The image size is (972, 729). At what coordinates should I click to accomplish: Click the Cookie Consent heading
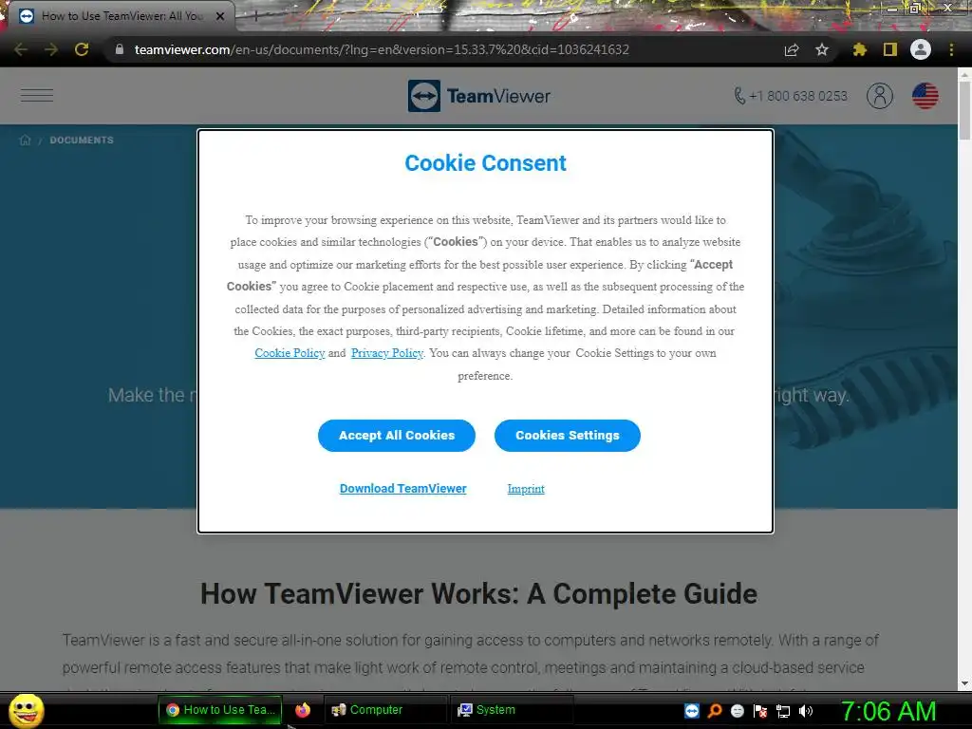485,163
